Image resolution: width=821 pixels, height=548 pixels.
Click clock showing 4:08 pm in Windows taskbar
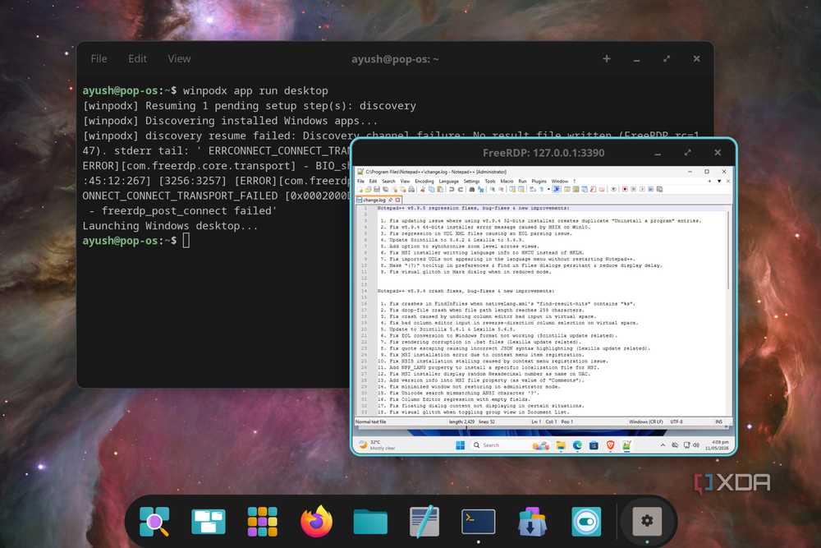(717, 445)
